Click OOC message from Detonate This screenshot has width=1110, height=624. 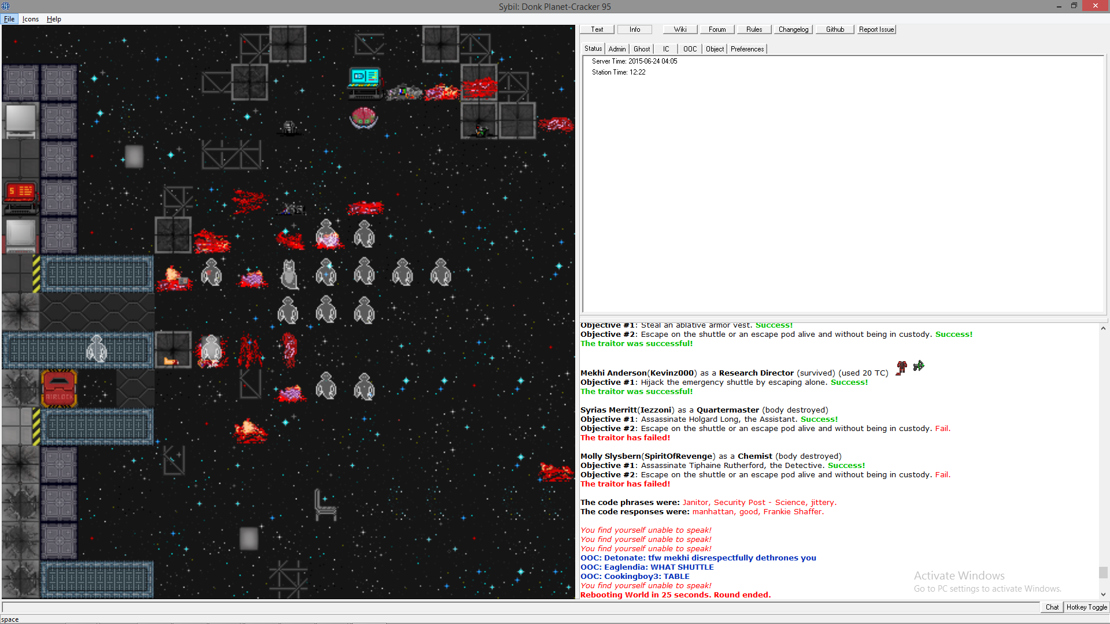pyautogui.click(x=698, y=558)
